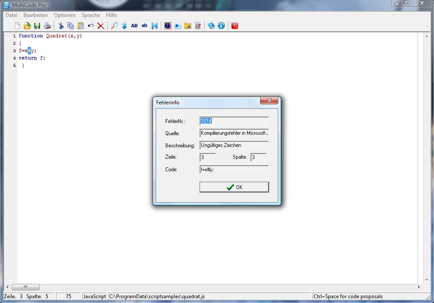Convert to uppercase with the AB icon

coord(134,26)
